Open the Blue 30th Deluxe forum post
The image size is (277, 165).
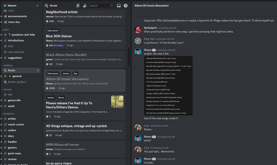pyautogui.click(x=59, y=36)
